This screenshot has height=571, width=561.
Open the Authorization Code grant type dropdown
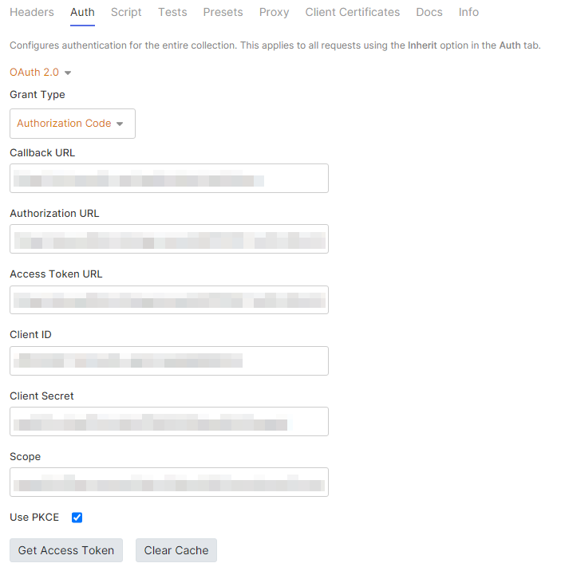(72, 124)
